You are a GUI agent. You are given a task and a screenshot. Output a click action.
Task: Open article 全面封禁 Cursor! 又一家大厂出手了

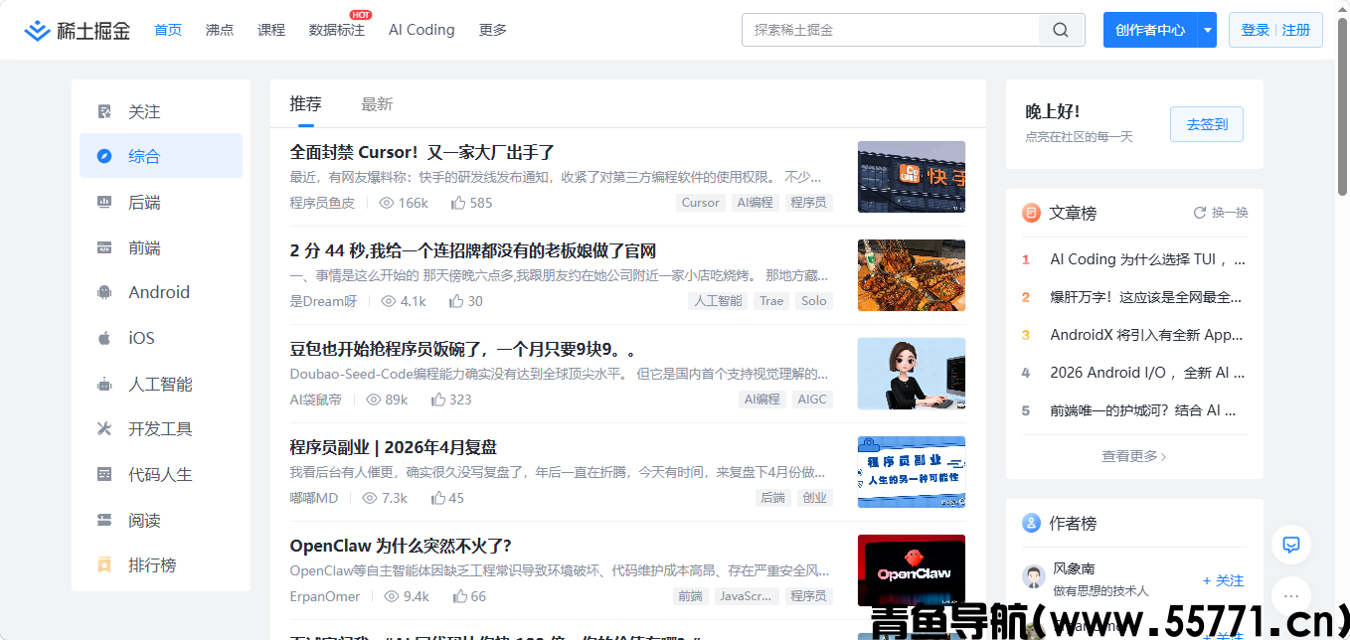click(422, 152)
